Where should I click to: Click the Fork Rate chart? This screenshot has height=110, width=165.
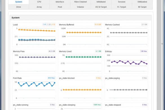(x=34, y=90)
